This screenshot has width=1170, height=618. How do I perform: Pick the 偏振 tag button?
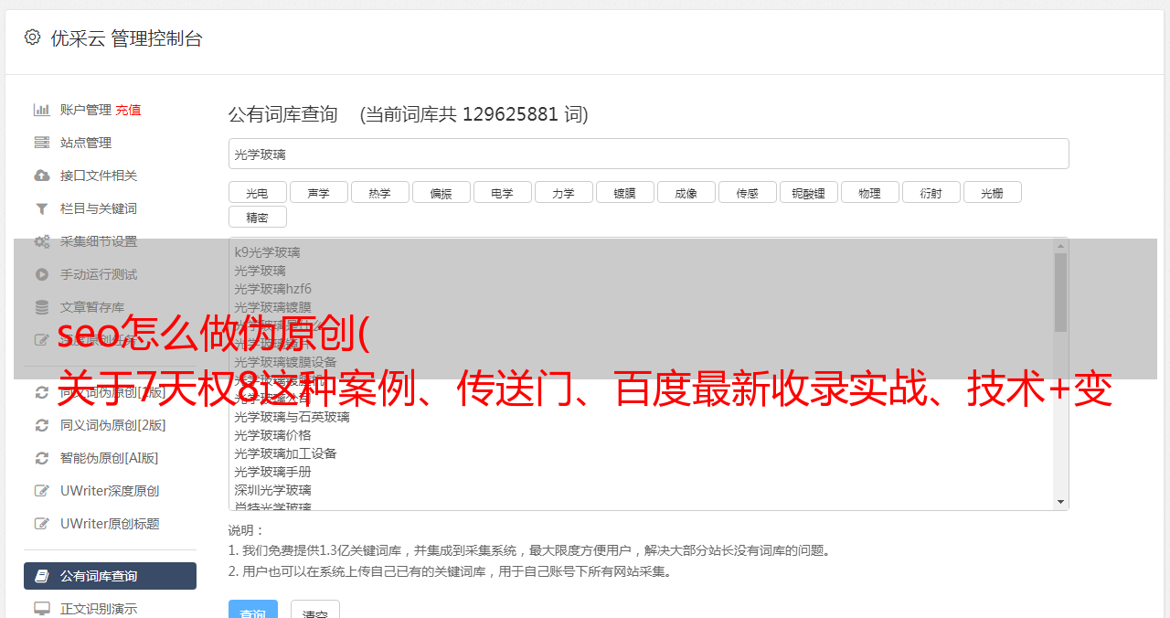pos(441,192)
